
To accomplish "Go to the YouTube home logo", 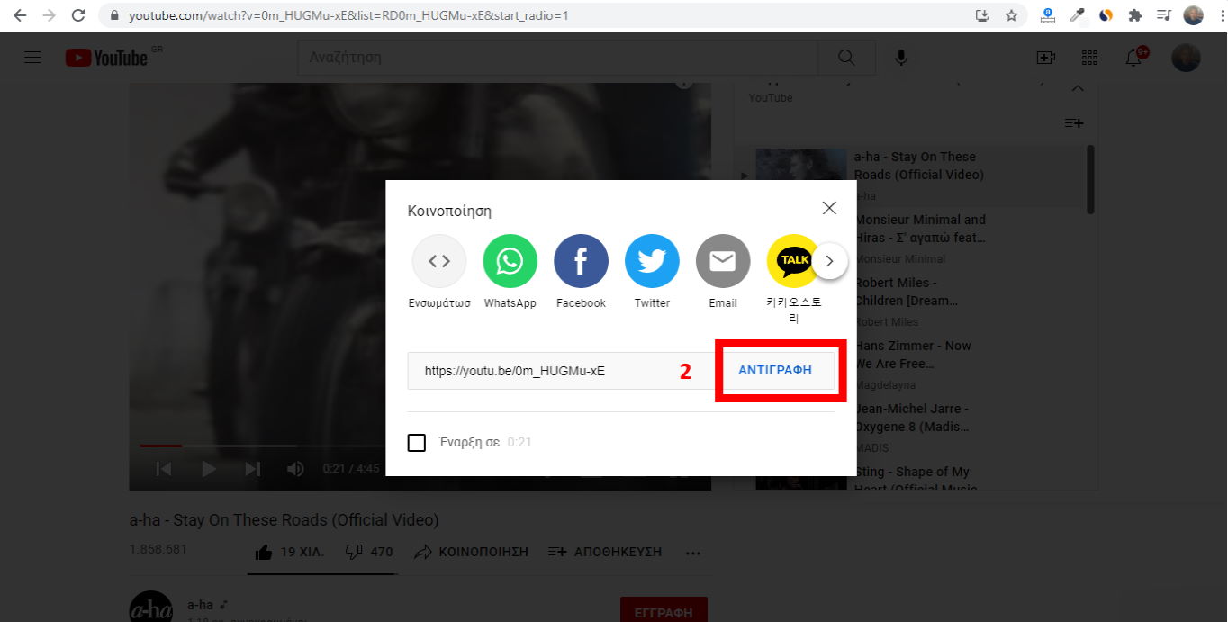I will pos(107,58).
